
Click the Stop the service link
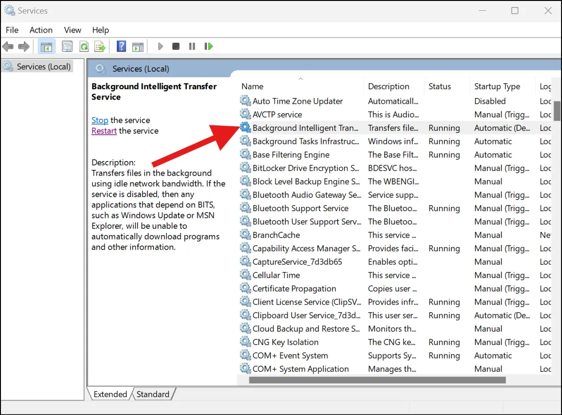[99, 120]
